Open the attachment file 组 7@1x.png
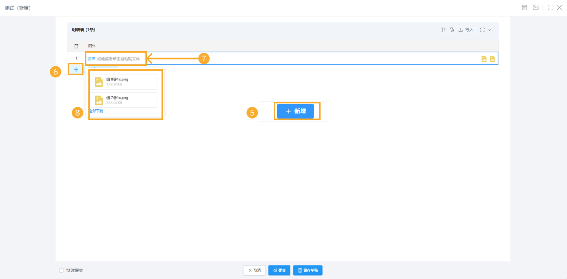Screen dimensions: 567x279 pos(117,98)
